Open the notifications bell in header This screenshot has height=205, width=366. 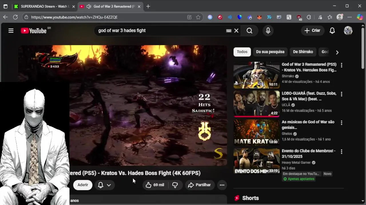[332, 30]
